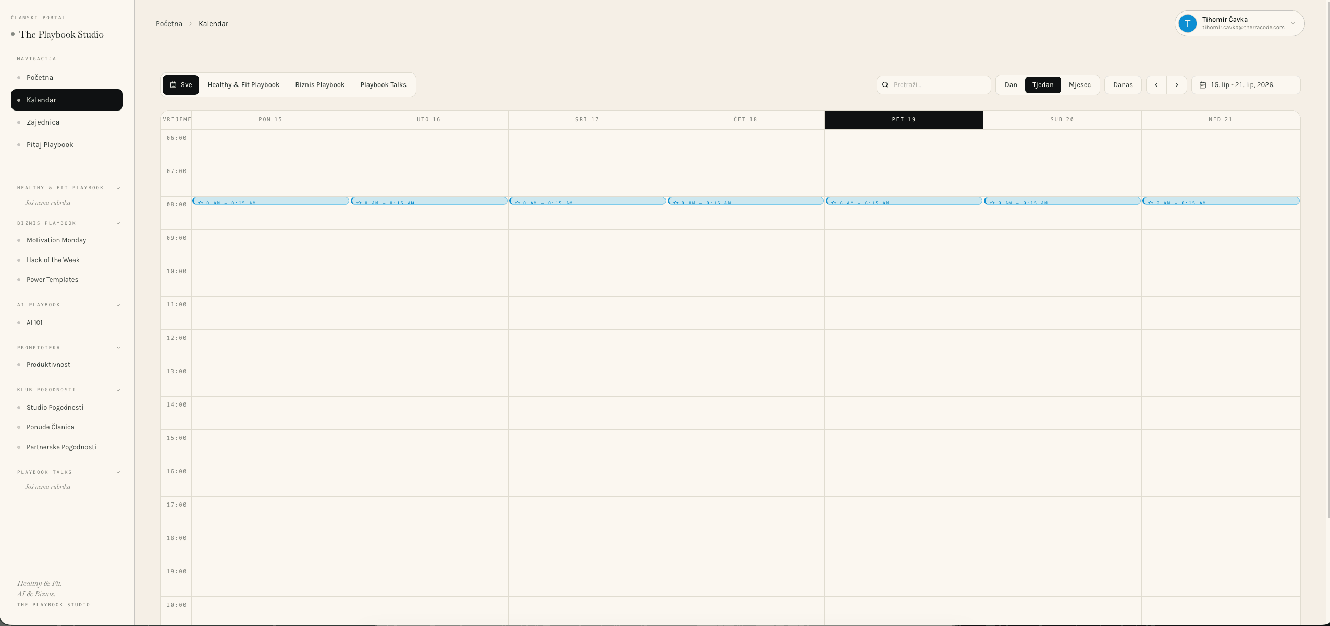
Task: Open the 8 AM event on UTO 16
Action: click(x=429, y=201)
